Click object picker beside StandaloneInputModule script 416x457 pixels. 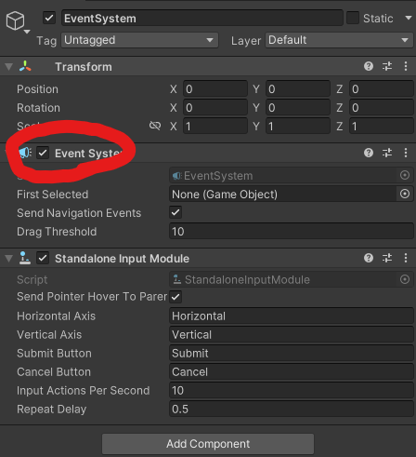click(405, 279)
